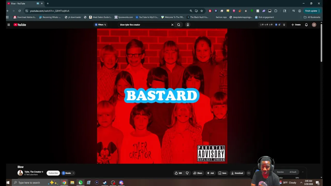Open Spotify from taskbar
The height and width of the screenshot is (186, 331).
[x=80, y=183]
